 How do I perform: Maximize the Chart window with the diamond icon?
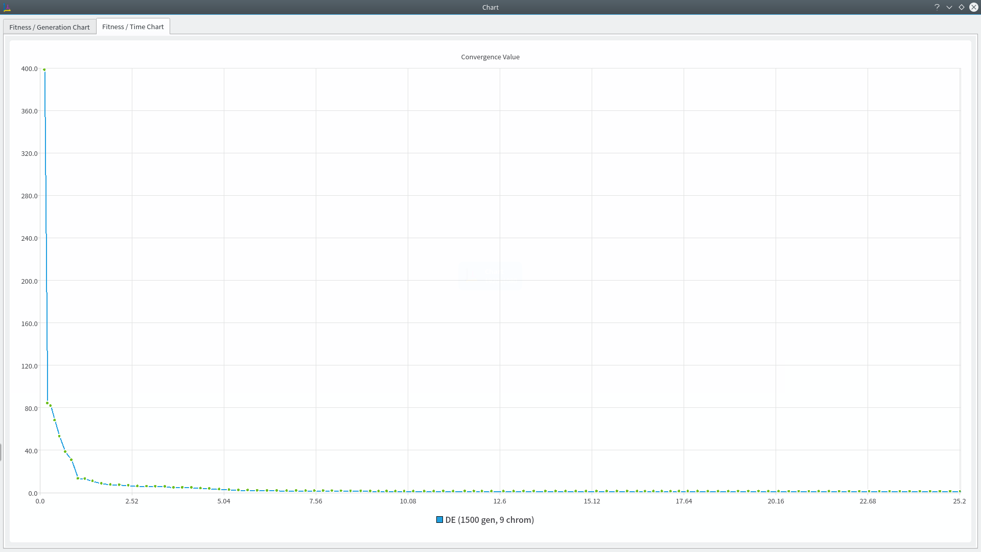click(x=962, y=7)
